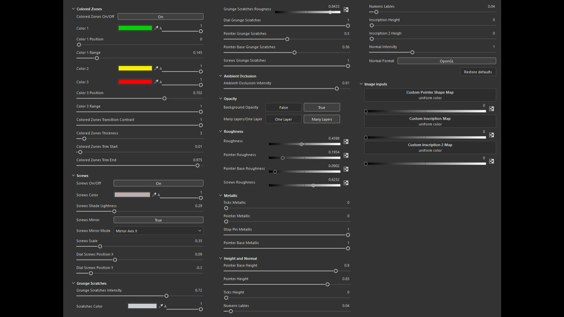
Task: Open the red Color 3 swatch
Action: coord(135,82)
